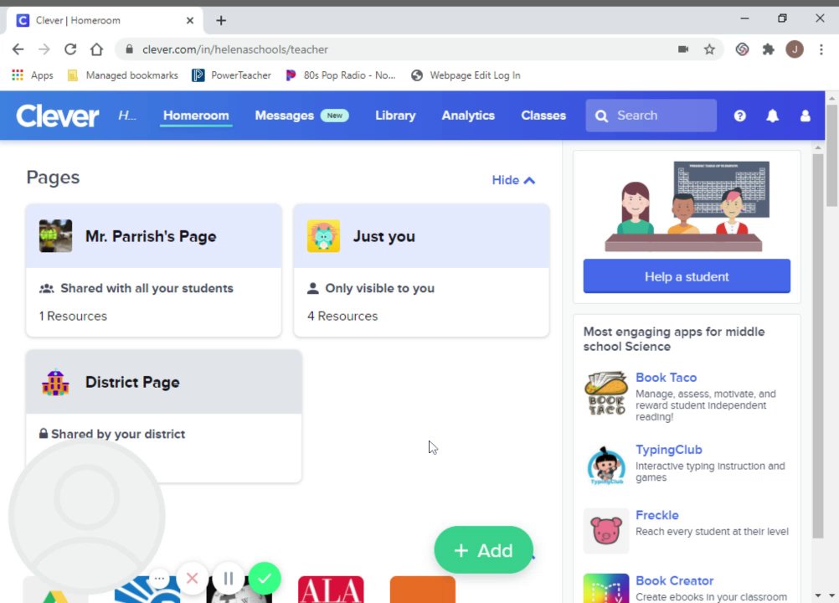Open the Apps bookmarks shortcut
The height and width of the screenshot is (603, 839).
[32, 75]
